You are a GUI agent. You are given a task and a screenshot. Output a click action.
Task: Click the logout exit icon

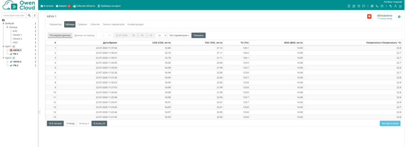pos(400,6)
